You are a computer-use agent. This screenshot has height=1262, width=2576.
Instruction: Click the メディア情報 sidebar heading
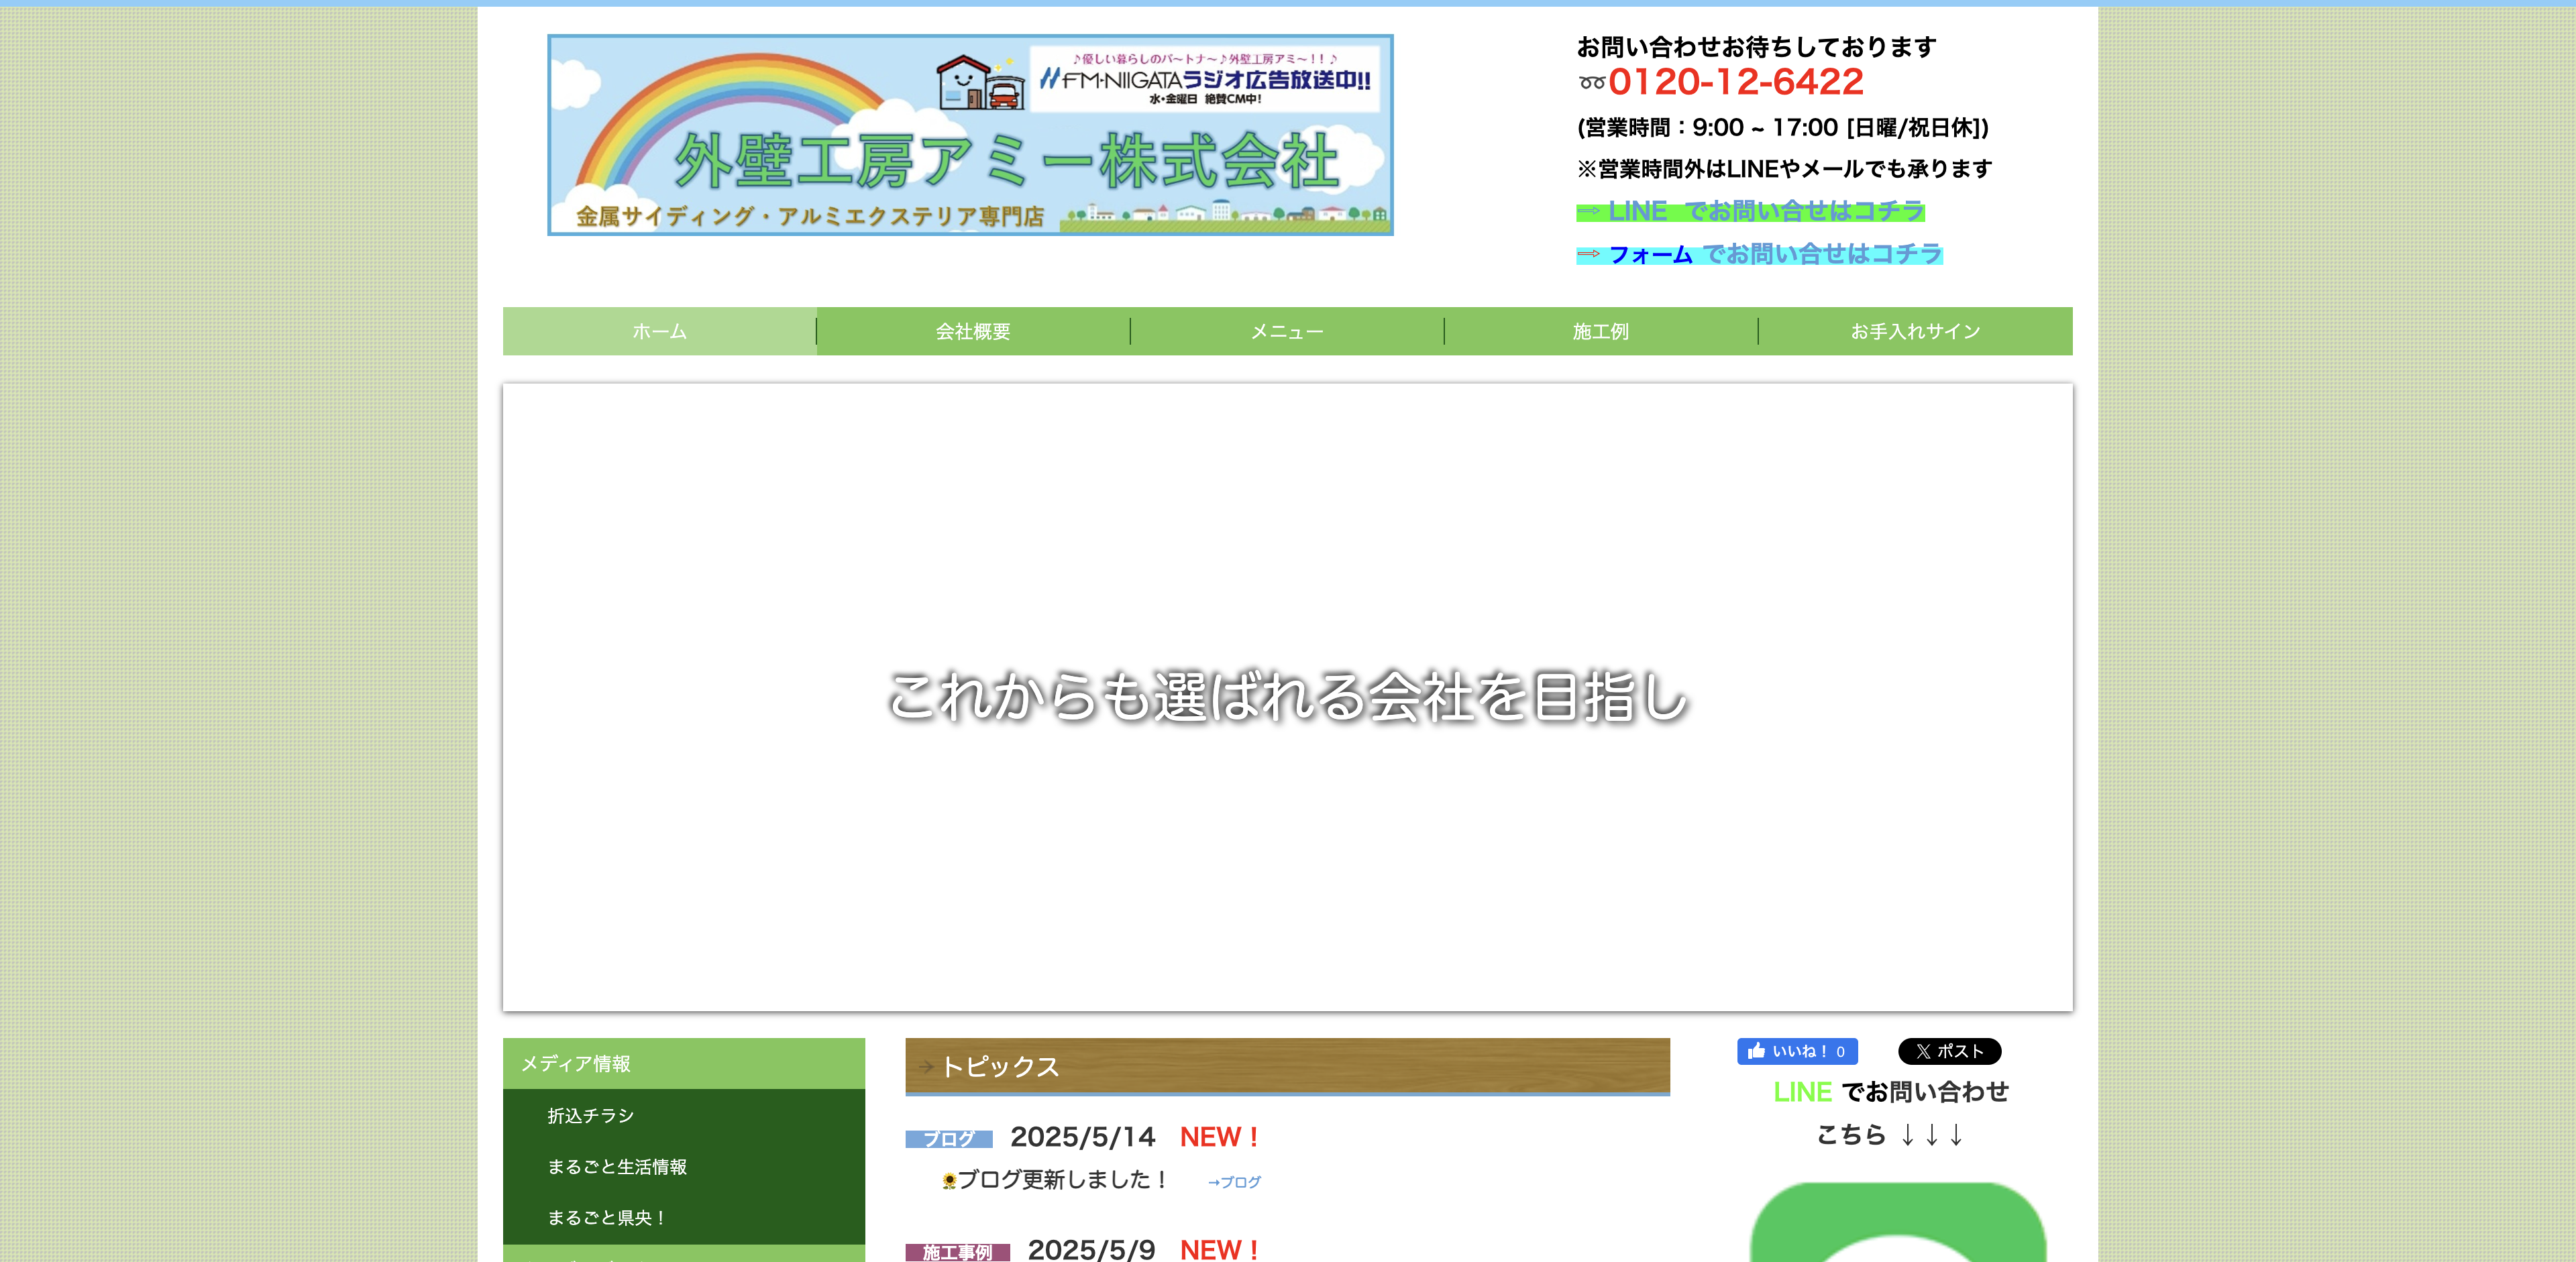coord(684,1063)
